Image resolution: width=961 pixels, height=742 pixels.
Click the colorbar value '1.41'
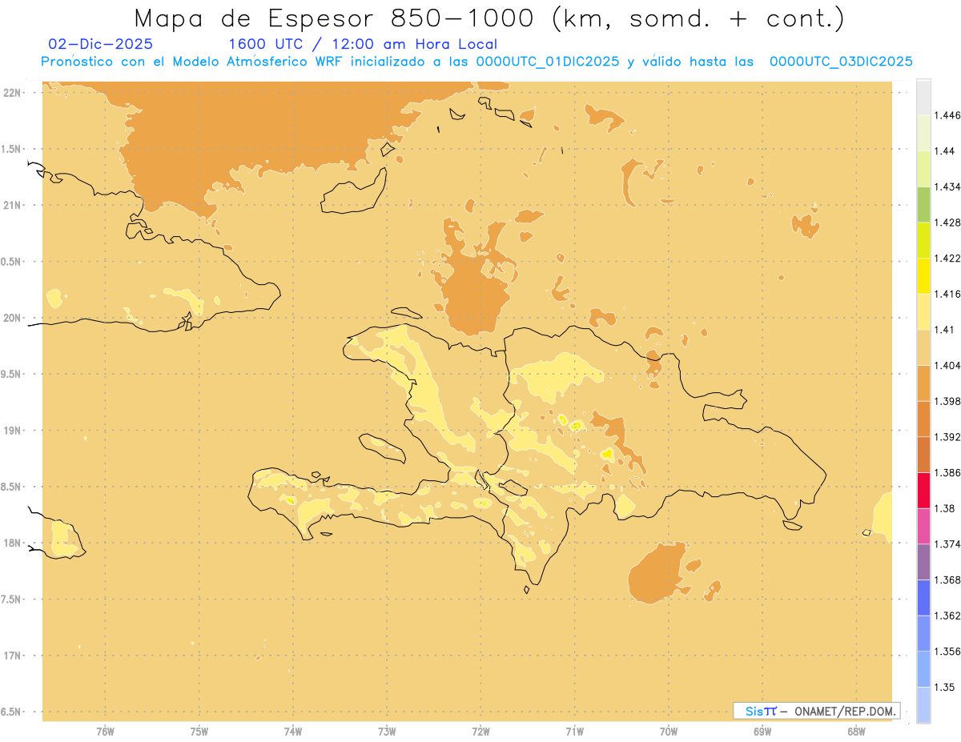(946, 330)
